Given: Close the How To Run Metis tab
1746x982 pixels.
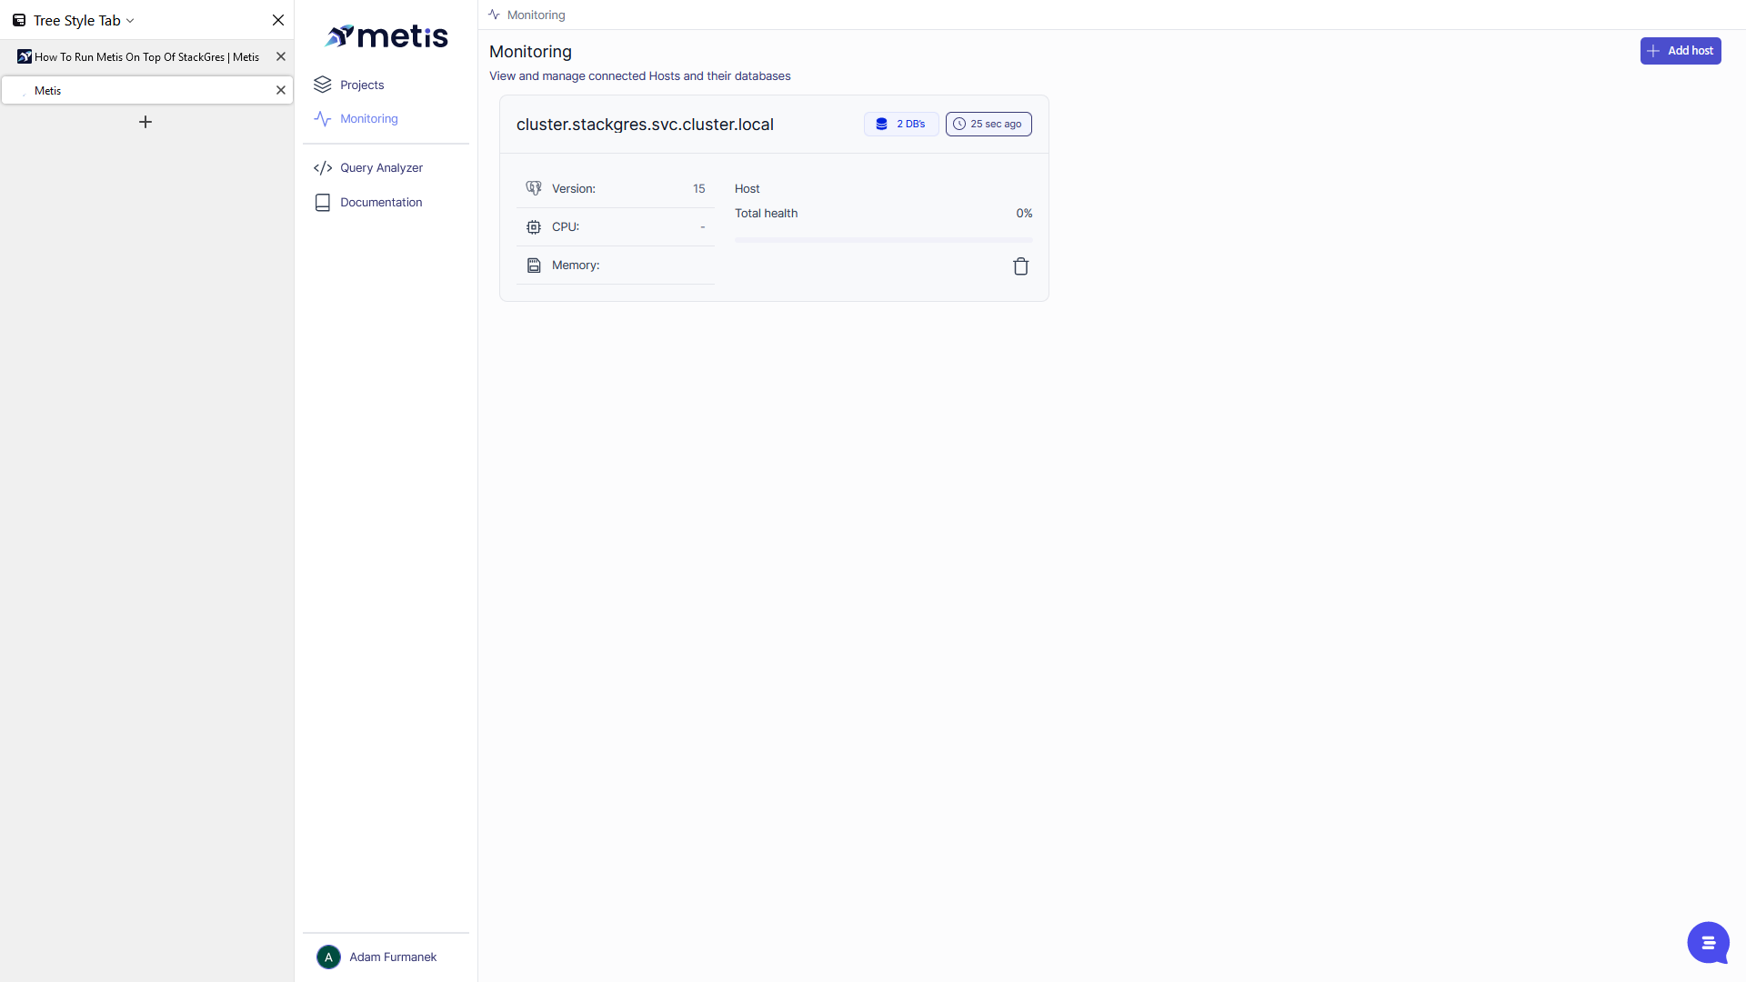Looking at the screenshot, I should coord(281,56).
